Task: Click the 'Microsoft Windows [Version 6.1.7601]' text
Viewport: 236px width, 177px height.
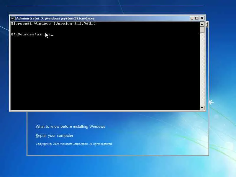Action: (53, 24)
